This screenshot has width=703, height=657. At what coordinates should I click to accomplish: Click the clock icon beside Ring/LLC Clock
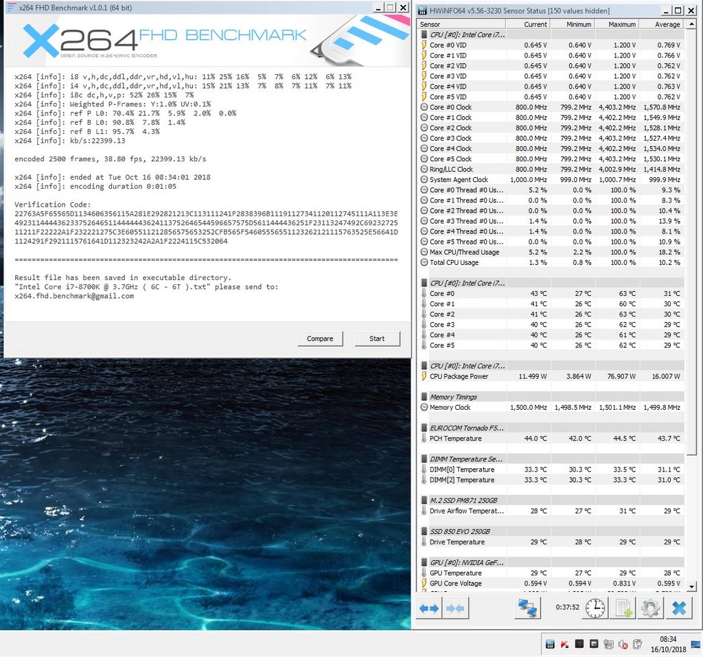pyautogui.click(x=424, y=169)
